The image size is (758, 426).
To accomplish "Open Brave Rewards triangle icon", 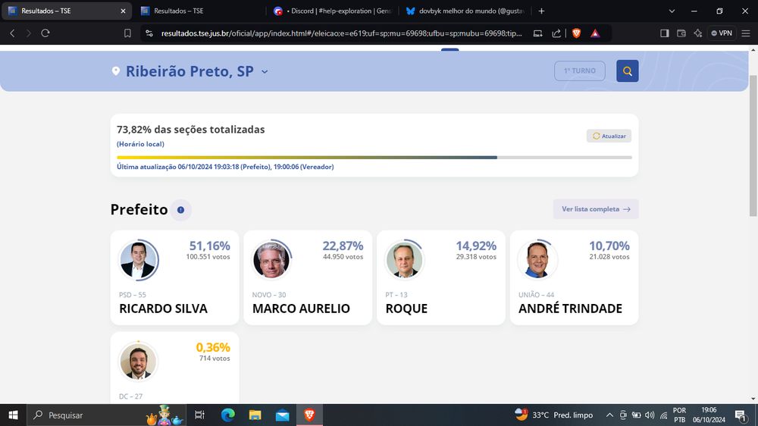I will (595, 33).
